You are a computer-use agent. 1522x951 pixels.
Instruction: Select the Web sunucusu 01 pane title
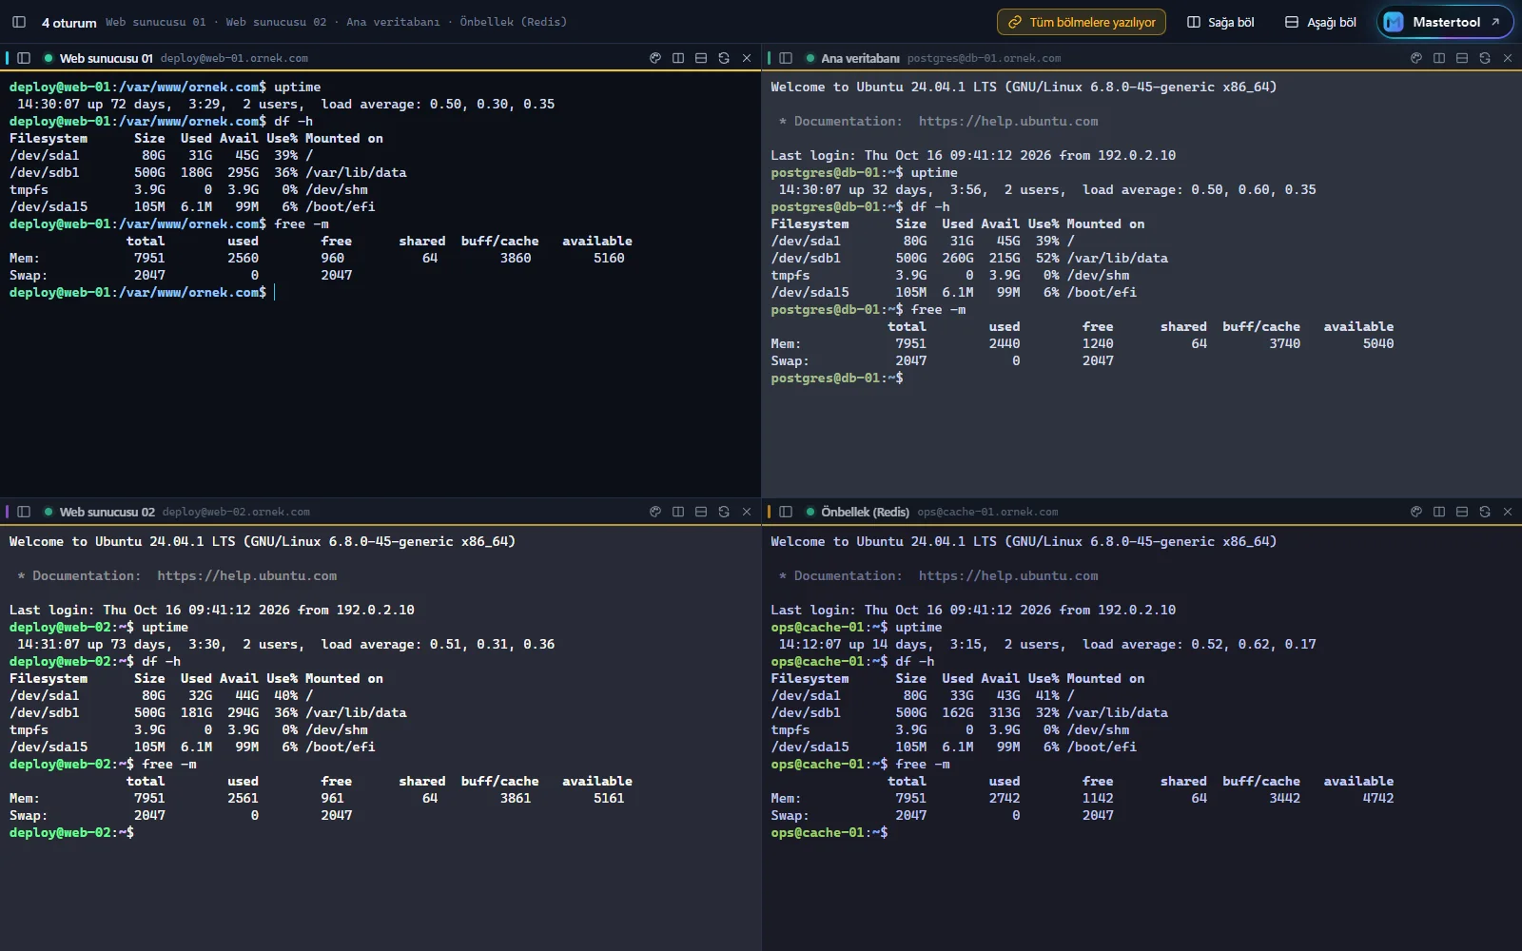point(106,58)
